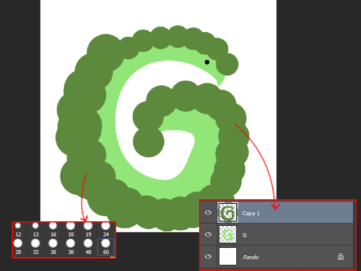Choose the size 16 brush preset

[x=53, y=230]
